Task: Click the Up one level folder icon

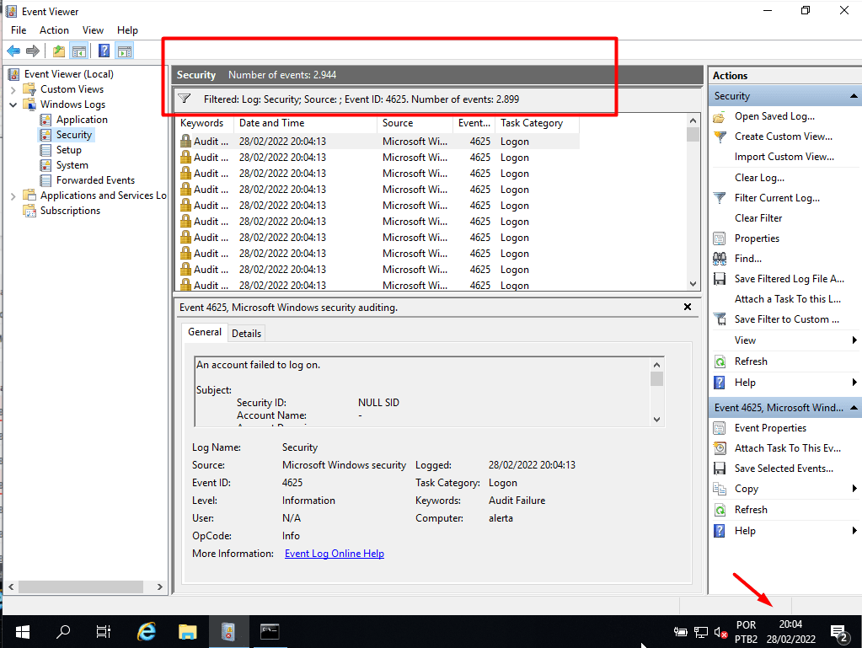Action: pyautogui.click(x=59, y=51)
